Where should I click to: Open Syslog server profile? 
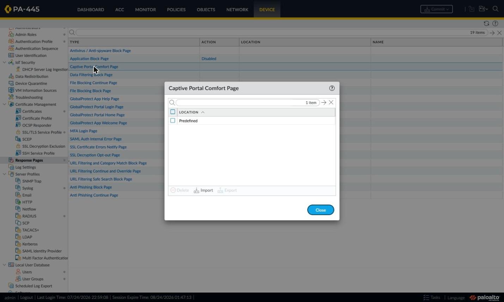pyautogui.click(x=27, y=188)
